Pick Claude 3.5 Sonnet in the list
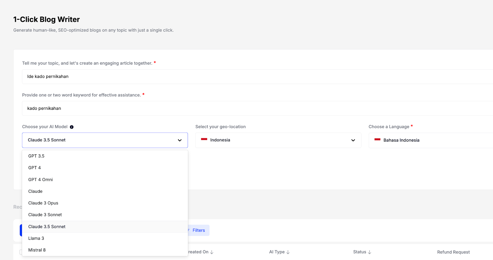 (x=105, y=227)
